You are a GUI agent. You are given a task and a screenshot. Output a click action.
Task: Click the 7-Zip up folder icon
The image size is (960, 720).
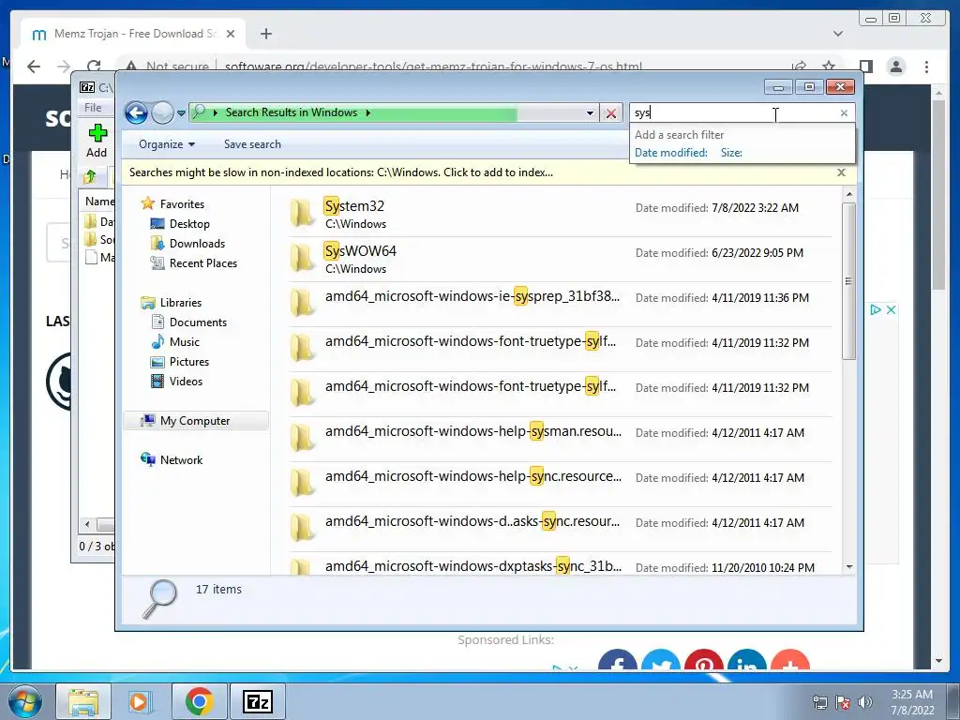point(90,177)
